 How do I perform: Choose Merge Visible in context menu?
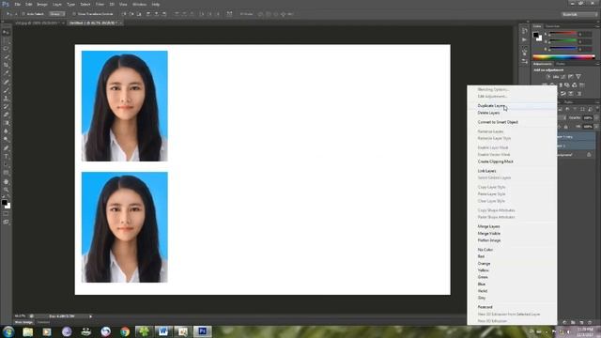click(x=512, y=234)
